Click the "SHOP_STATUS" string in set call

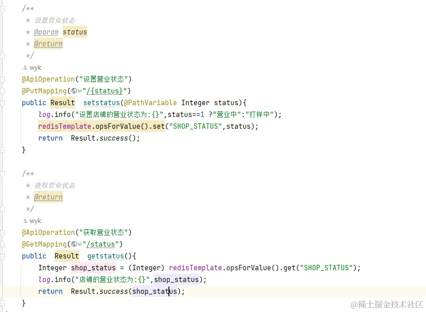pos(196,127)
